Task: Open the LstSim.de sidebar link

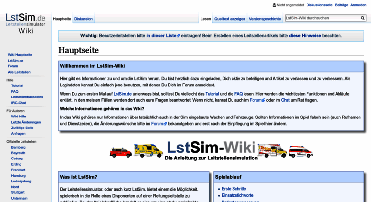Action: pyautogui.click(x=15, y=61)
